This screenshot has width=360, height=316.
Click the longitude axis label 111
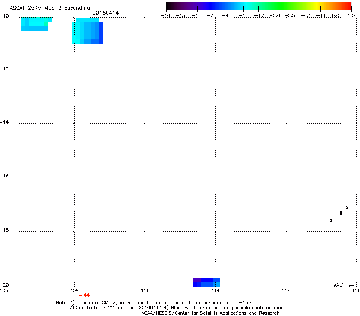coord(144,291)
